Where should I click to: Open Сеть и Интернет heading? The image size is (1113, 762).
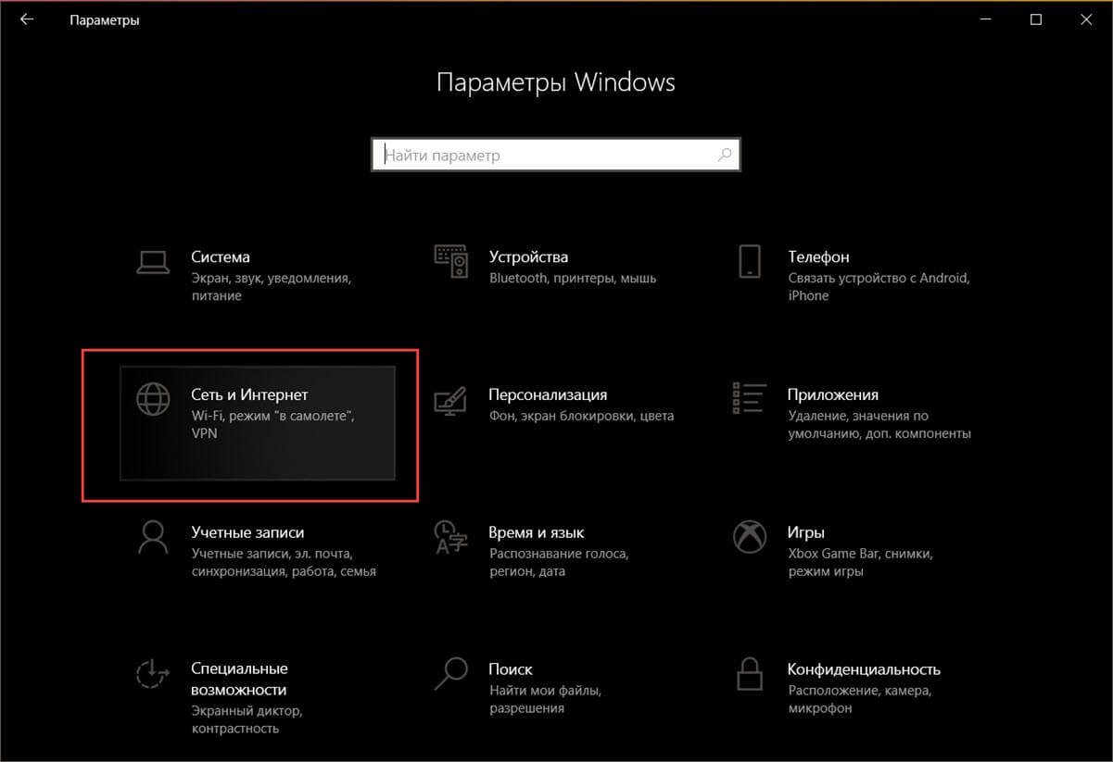tap(249, 394)
